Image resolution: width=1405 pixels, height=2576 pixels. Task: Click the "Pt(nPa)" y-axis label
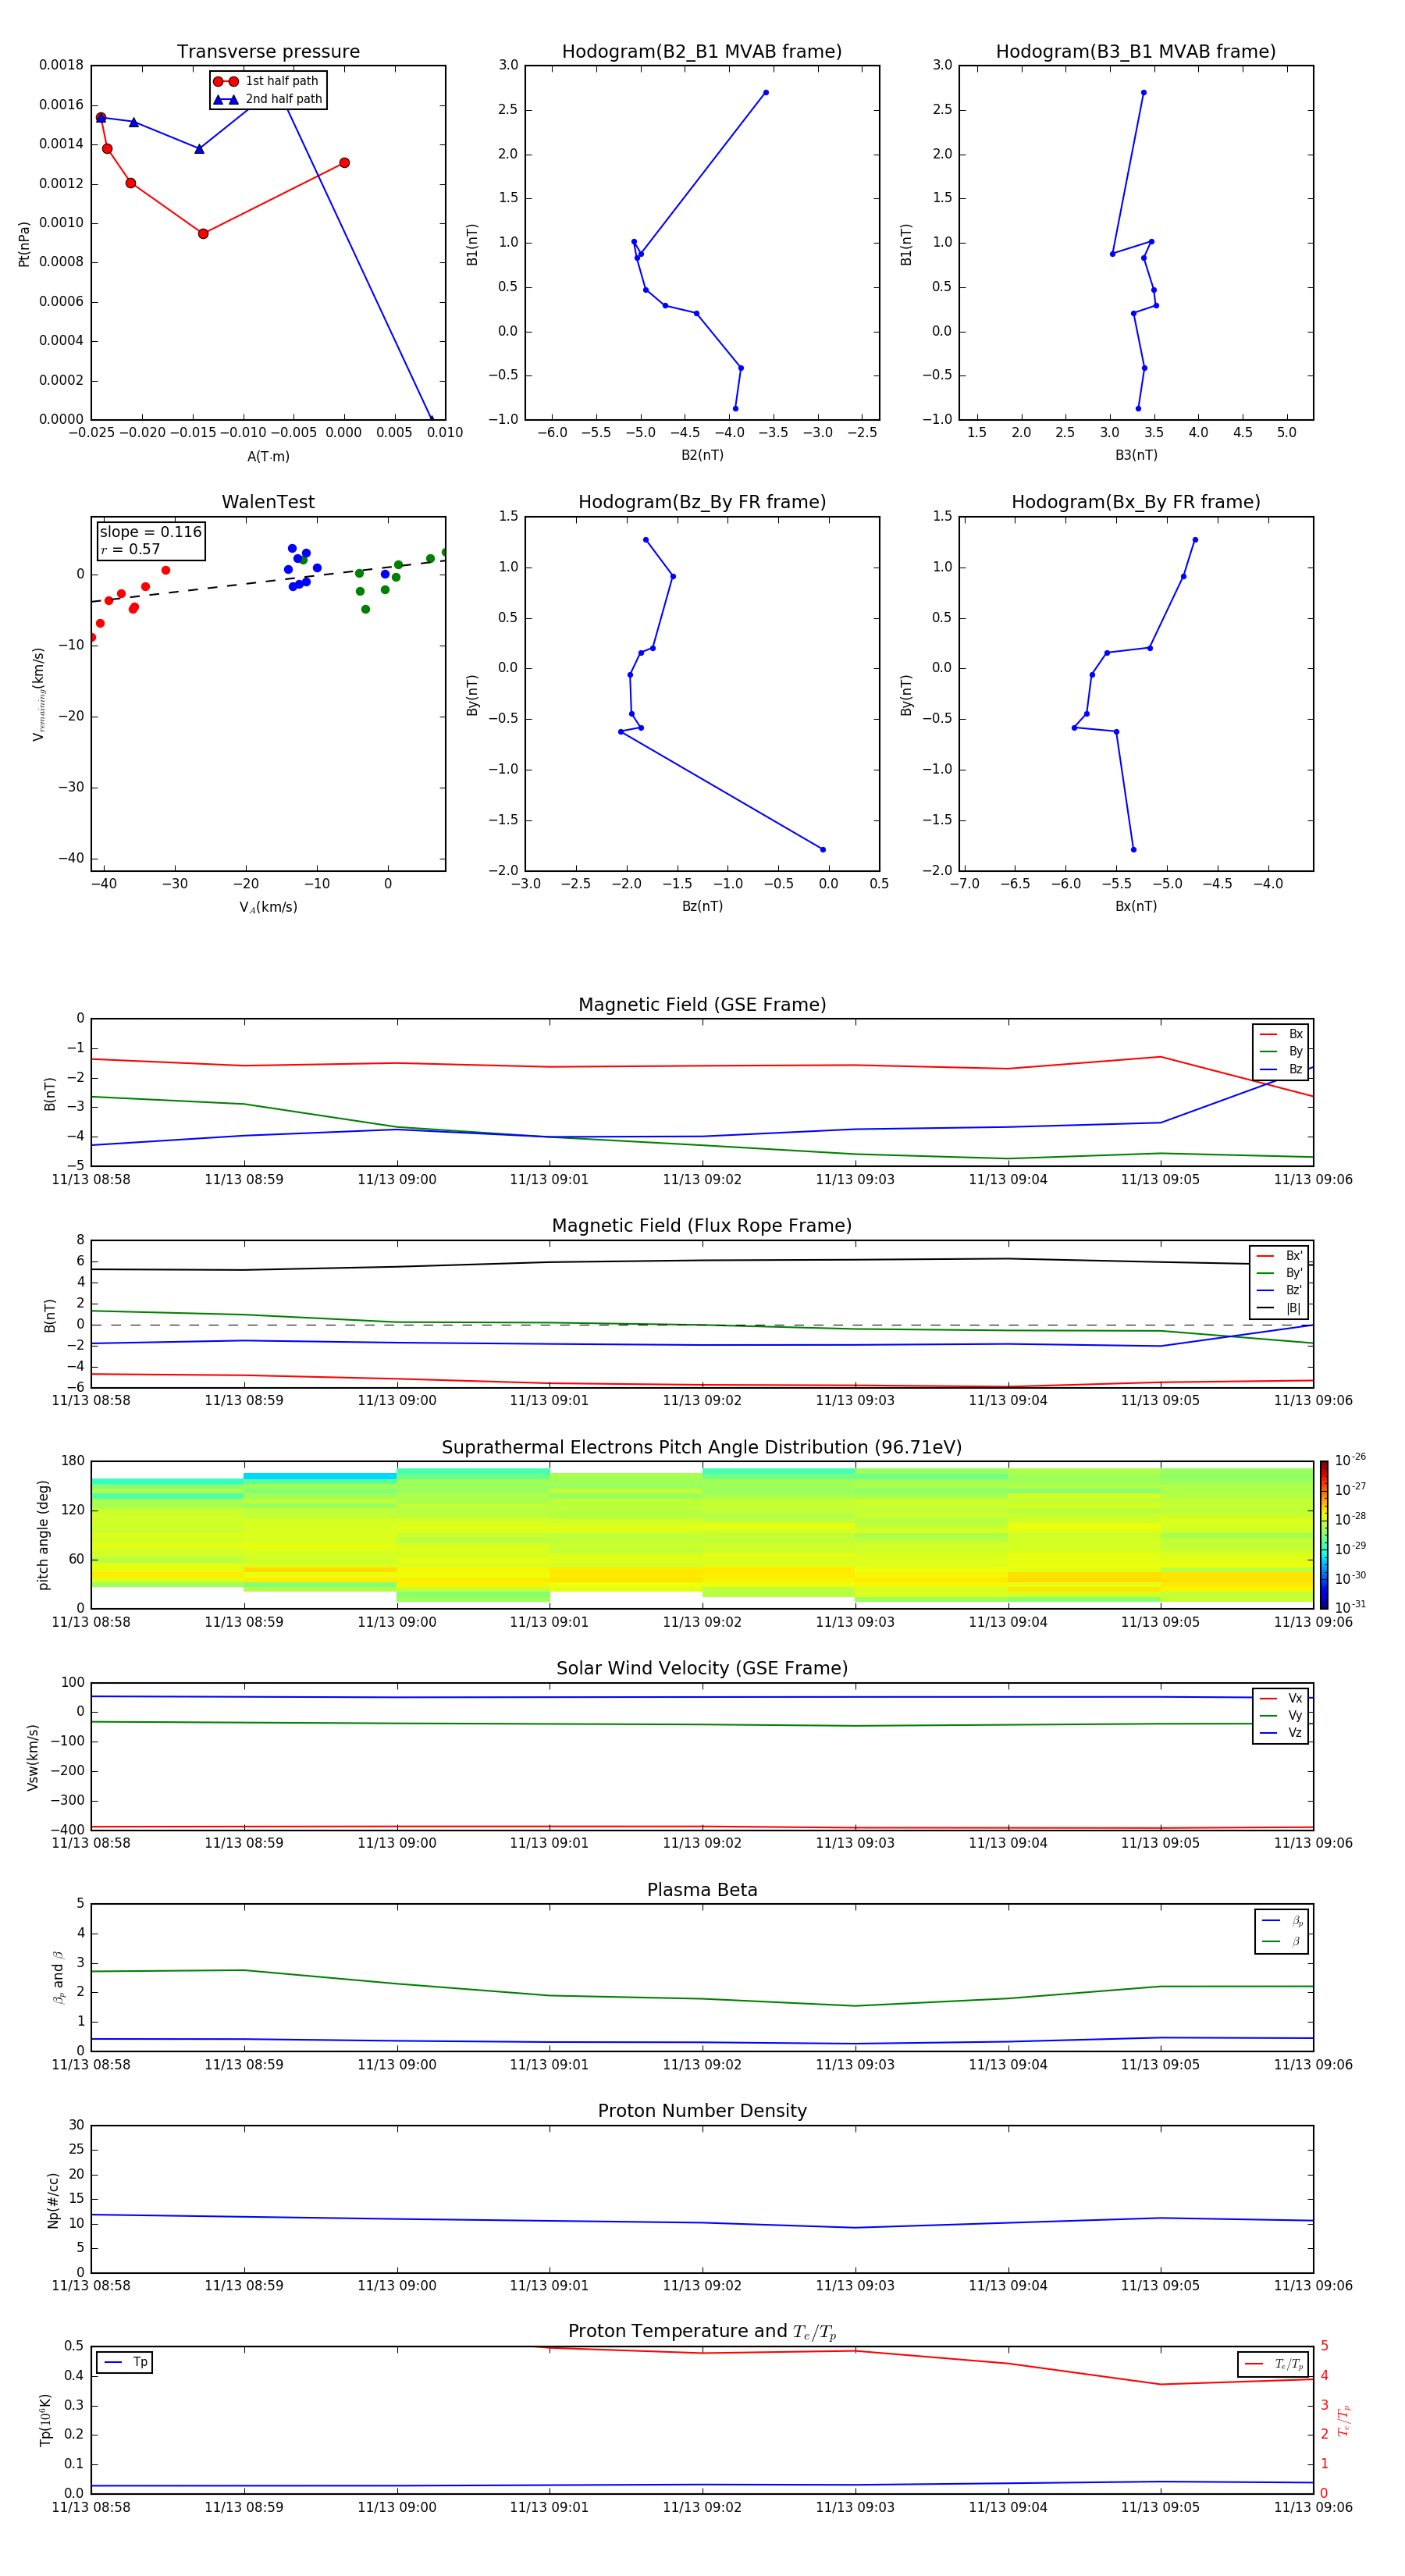(x=24, y=244)
